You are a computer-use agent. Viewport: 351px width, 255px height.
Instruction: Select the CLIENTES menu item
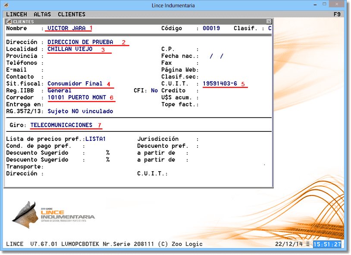click(x=72, y=14)
